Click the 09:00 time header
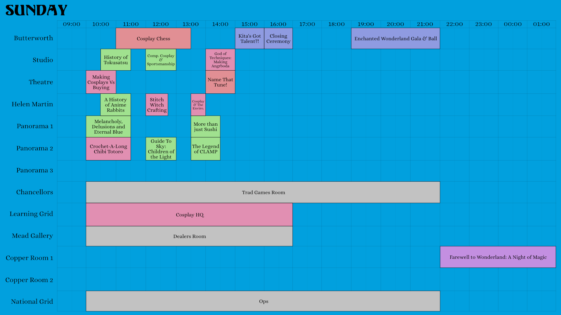 (x=72, y=24)
